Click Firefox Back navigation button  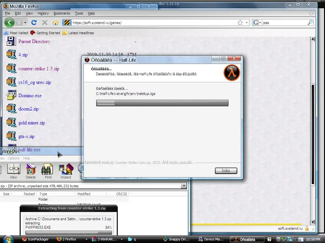click(10, 22)
